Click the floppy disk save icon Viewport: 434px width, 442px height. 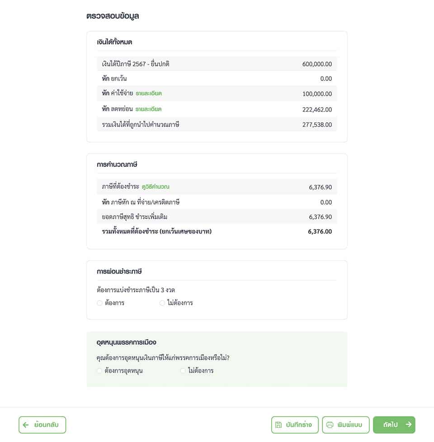278,425
